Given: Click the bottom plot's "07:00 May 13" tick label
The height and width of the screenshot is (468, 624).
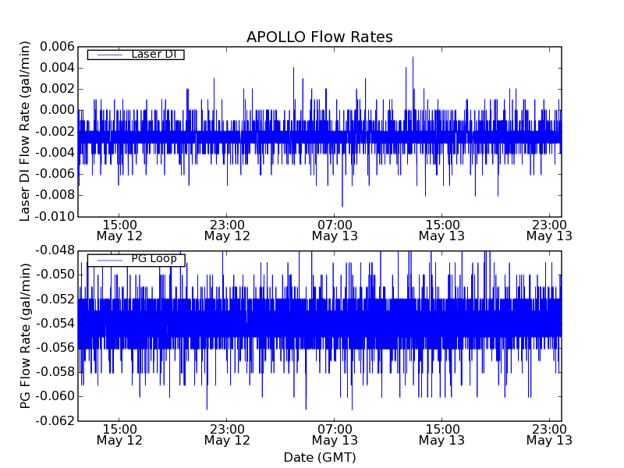Looking at the screenshot, I should [x=334, y=434].
